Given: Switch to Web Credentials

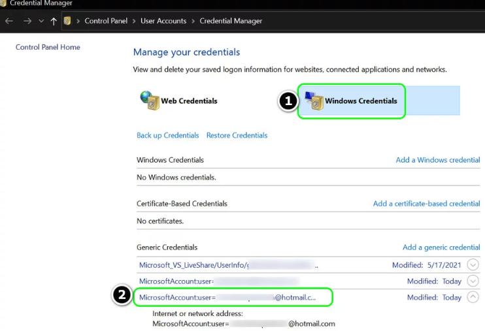Looking at the screenshot, I should point(189,101).
